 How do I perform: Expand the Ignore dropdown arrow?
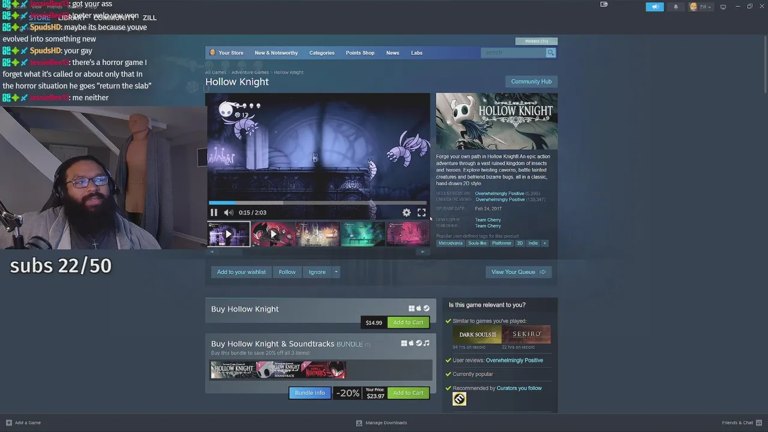tap(336, 272)
